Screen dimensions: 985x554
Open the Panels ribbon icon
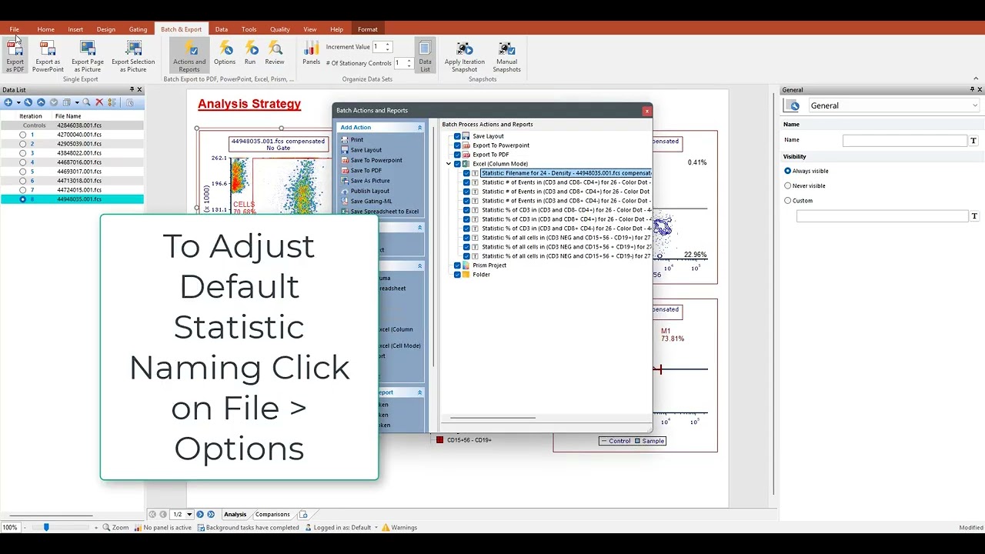[312, 54]
